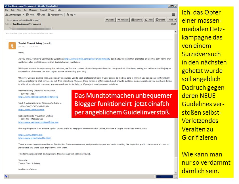Image resolution: width=239 pixels, height=184 pixels.
Task: Open the Tag dropdown
Action: click(71, 15)
